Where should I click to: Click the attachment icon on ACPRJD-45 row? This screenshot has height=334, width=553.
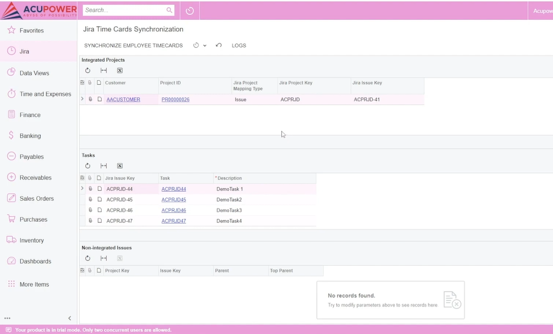point(91,200)
